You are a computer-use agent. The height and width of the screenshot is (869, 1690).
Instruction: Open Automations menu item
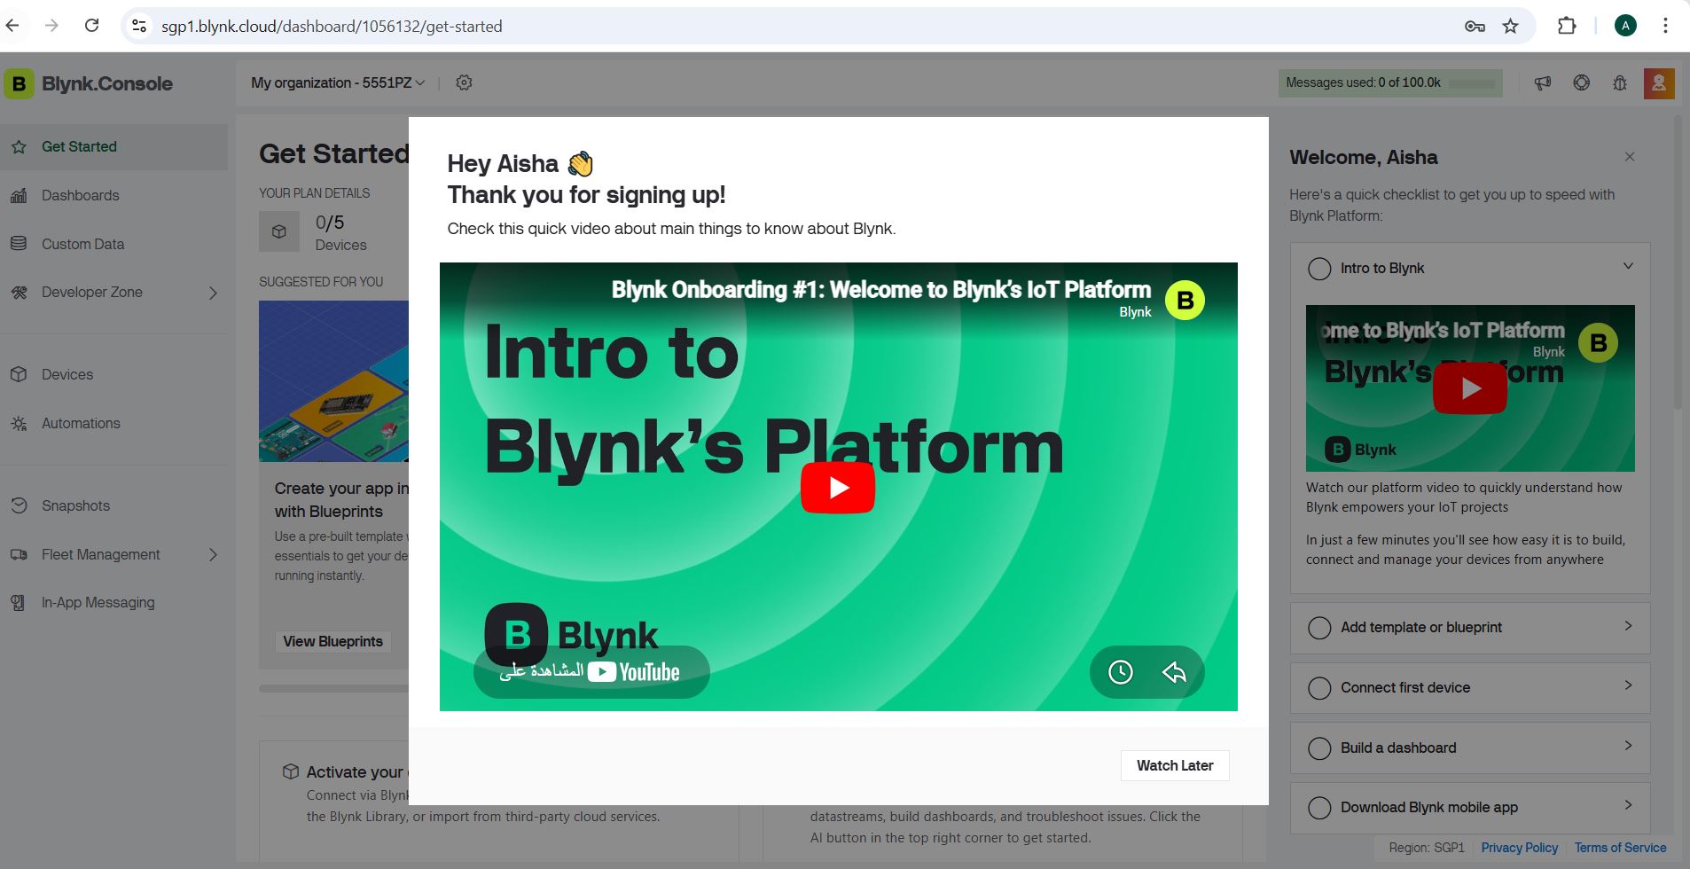[114, 423]
